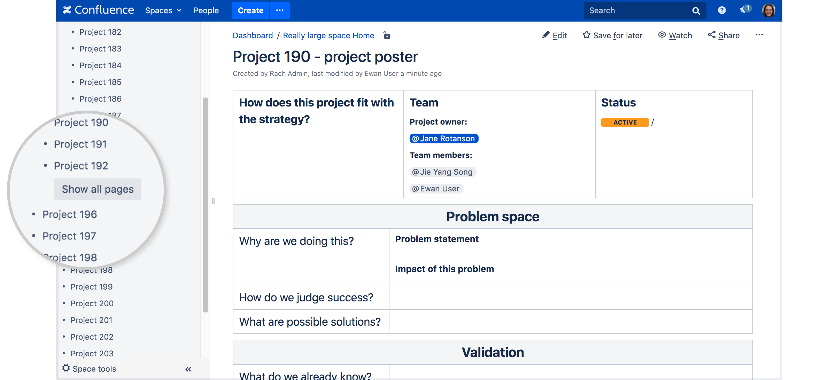
Task: Open Project 199 in sidebar
Action: pos(92,287)
